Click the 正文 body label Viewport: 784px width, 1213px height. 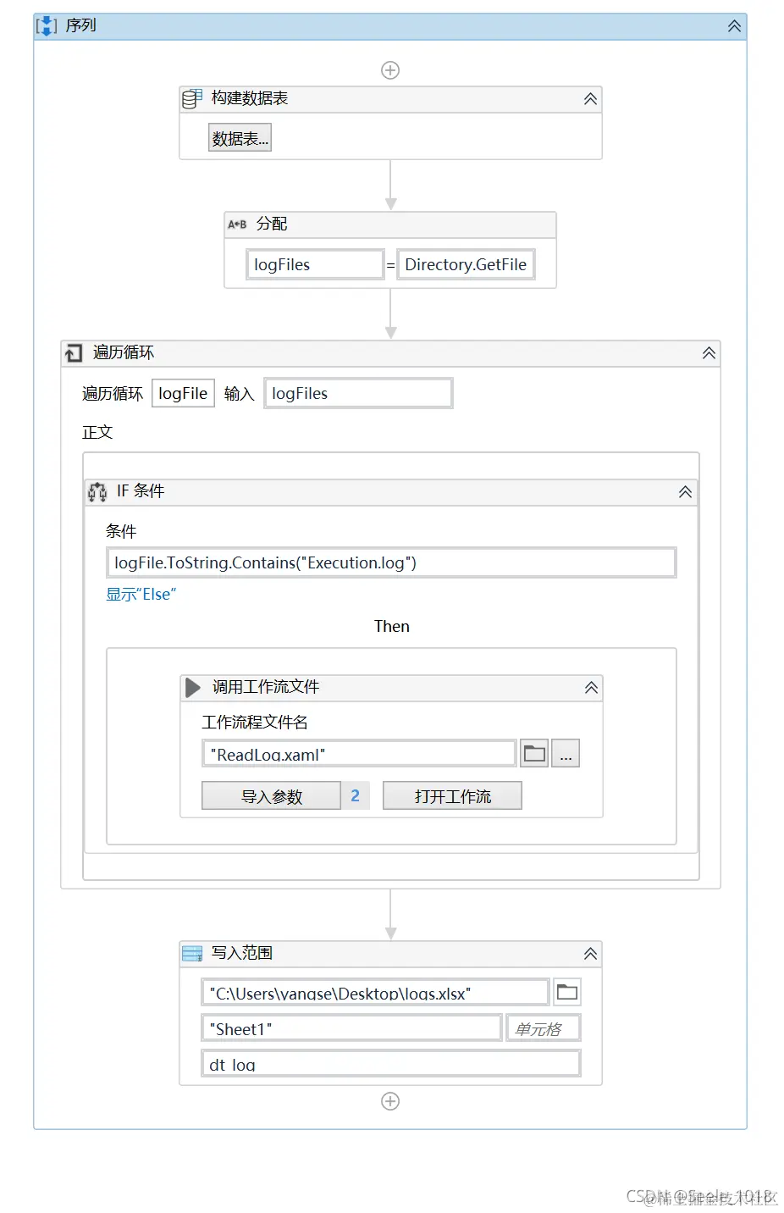point(97,432)
